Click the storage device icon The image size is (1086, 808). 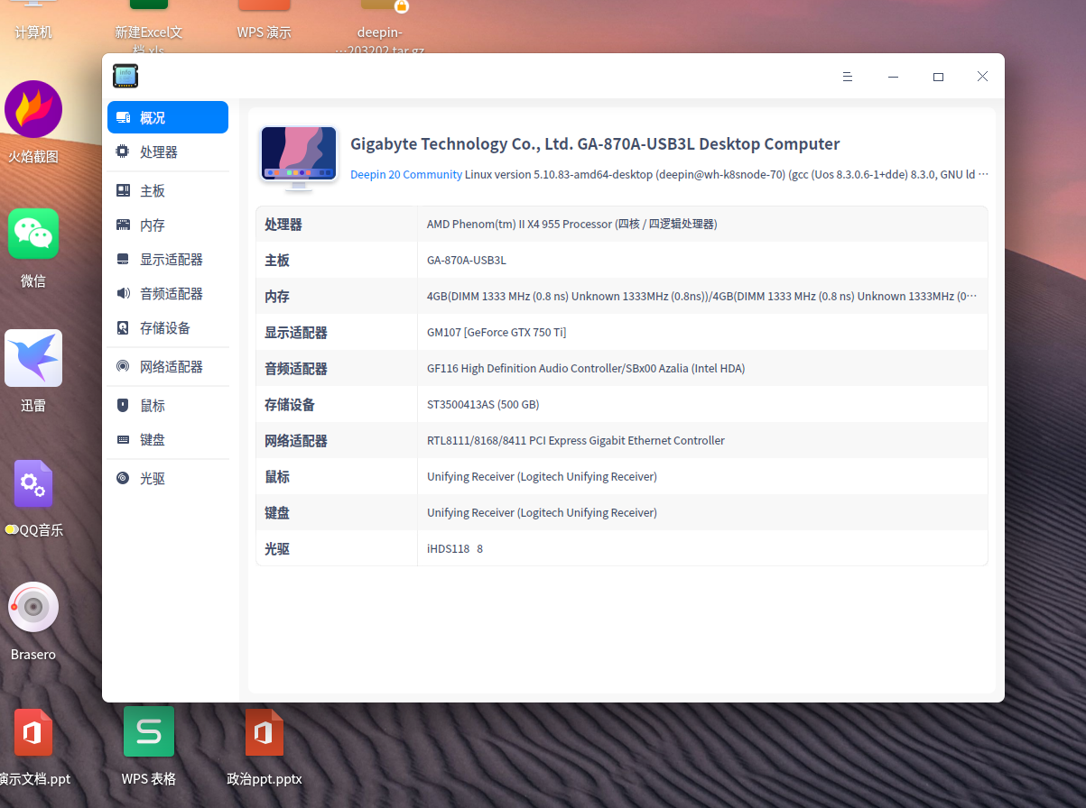pos(123,328)
